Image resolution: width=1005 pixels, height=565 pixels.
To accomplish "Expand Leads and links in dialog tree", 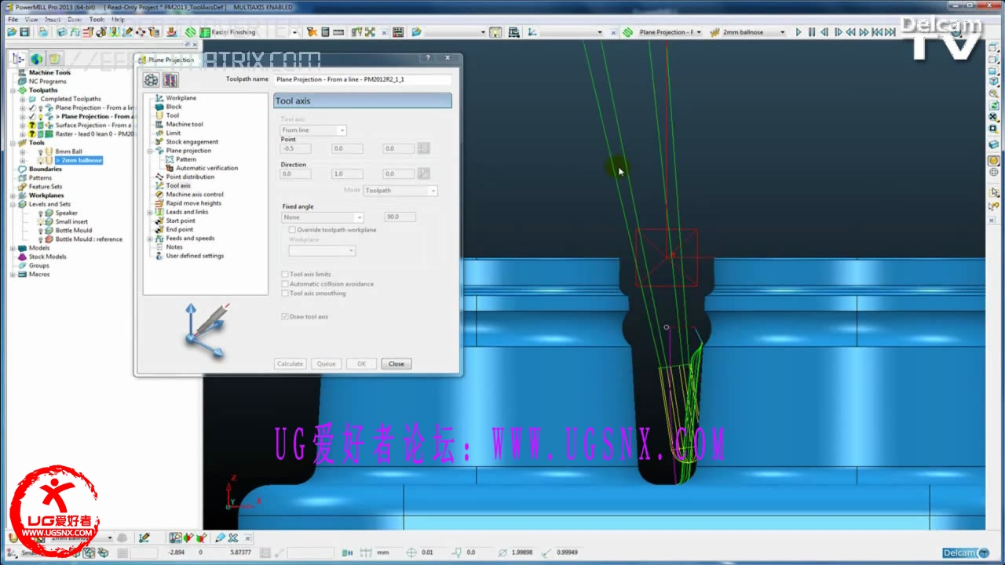I will pyautogui.click(x=149, y=212).
